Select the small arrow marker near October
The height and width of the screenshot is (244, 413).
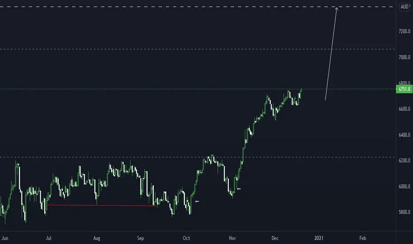[x=197, y=201]
